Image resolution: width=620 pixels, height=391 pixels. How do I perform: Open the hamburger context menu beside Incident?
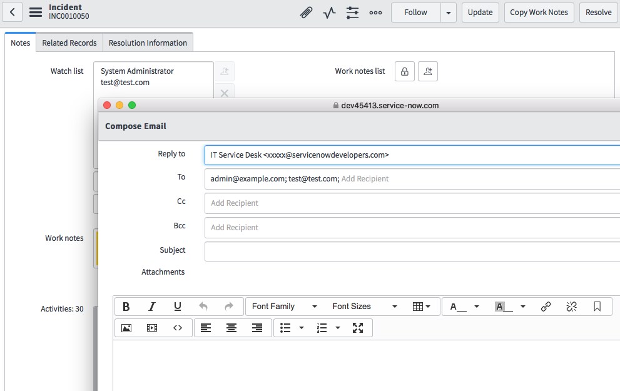(36, 13)
